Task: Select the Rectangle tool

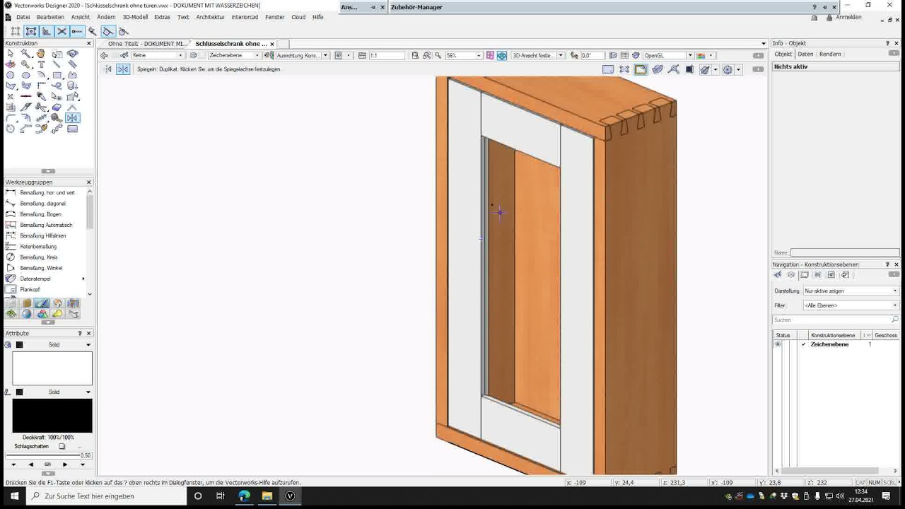Action: pos(57,75)
